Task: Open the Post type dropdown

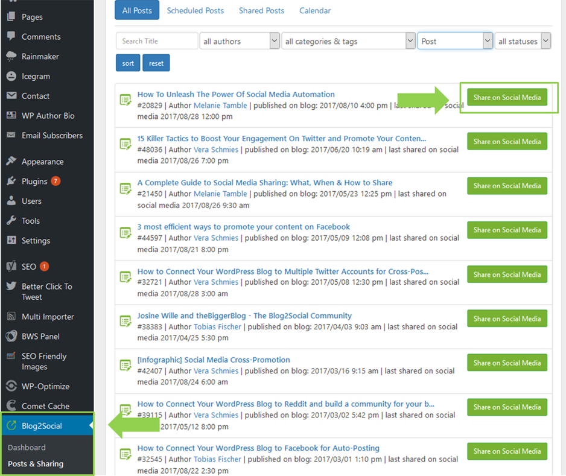Action: click(x=455, y=41)
